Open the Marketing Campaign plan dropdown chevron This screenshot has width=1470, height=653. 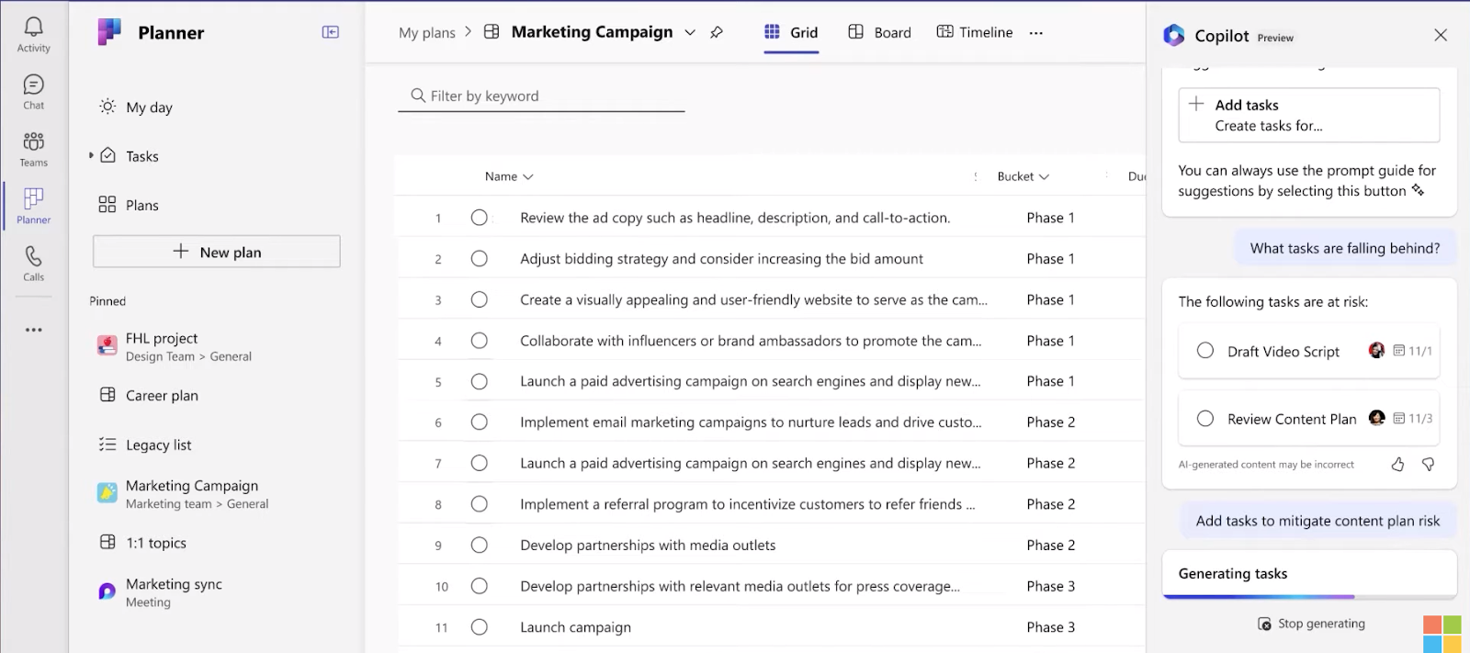click(690, 33)
